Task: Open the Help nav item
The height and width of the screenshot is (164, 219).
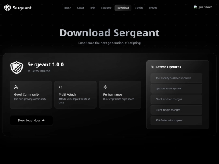Action: click(92, 8)
